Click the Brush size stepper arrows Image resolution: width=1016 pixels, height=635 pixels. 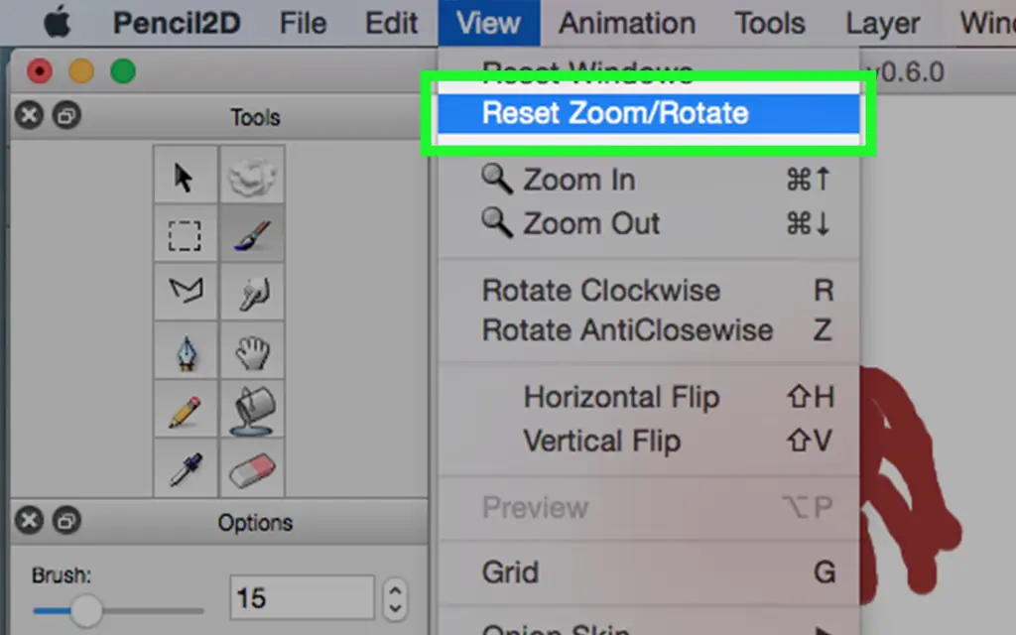coord(395,598)
